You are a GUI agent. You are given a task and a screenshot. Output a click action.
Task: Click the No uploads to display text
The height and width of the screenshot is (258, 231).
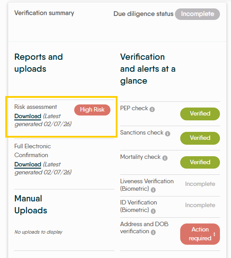pos(38,232)
